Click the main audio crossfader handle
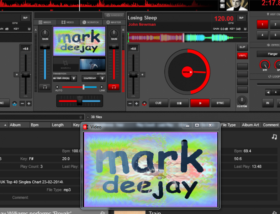Image resolution: width=280 pixels, height=214 pixels. tap(79, 101)
